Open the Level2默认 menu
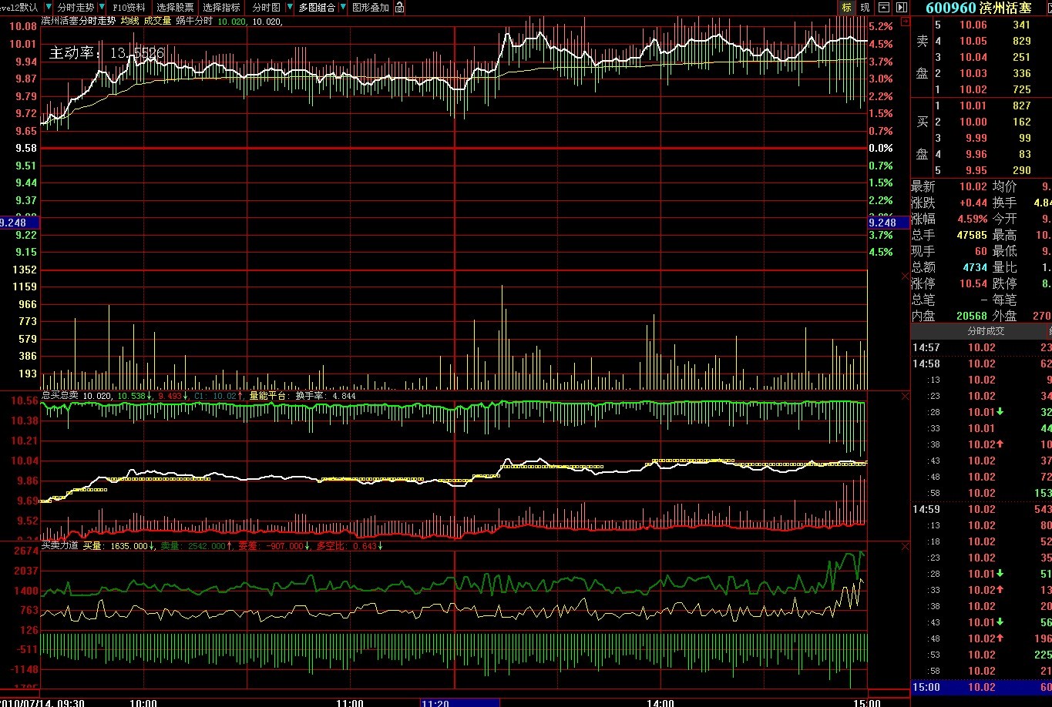This screenshot has width=1052, height=707. (19, 8)
